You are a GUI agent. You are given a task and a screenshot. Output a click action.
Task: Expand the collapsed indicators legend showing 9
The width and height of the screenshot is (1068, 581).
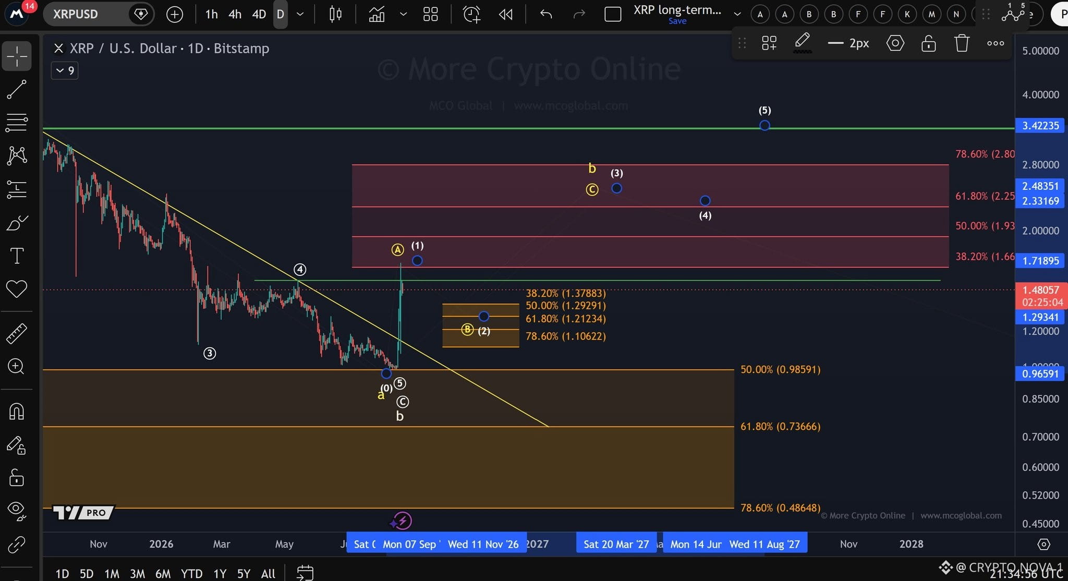(65, 70)
